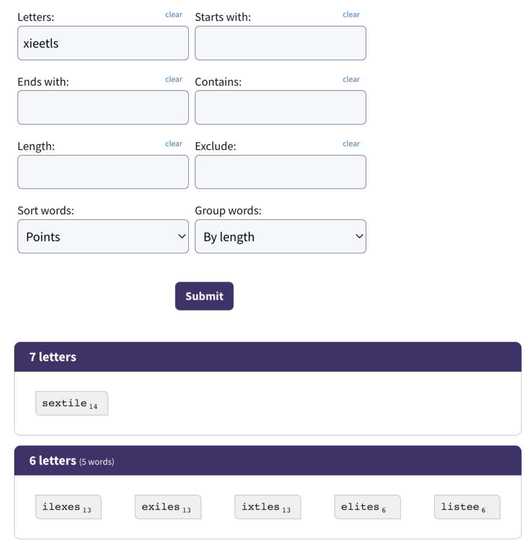Viewport: 532px width, 545px height.
Task: Click the Starts with input field
Action: [280, 43]
